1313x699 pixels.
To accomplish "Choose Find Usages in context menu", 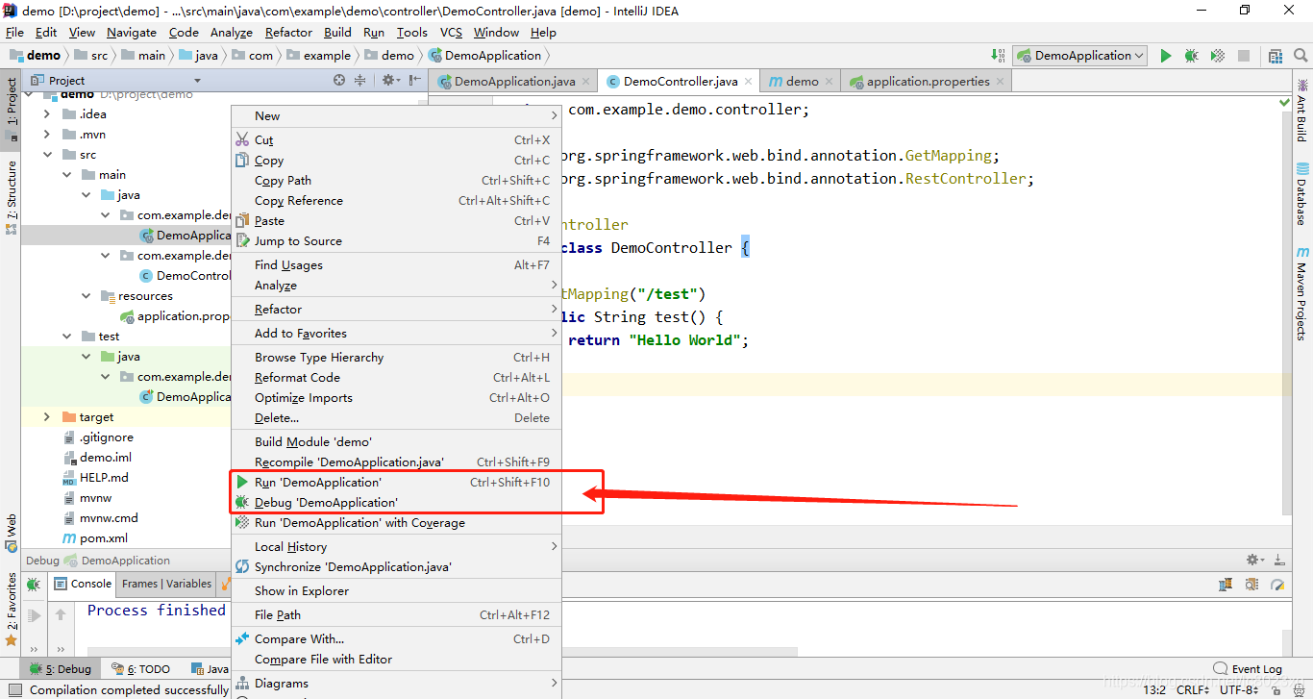I will (396, 265).
